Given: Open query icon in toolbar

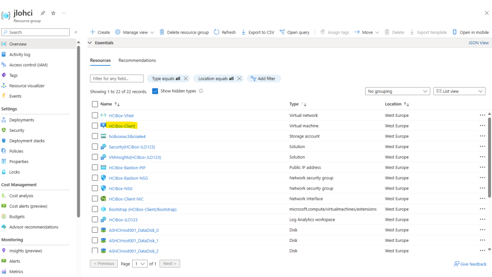Looking at the screenshot, I should 283,32.
